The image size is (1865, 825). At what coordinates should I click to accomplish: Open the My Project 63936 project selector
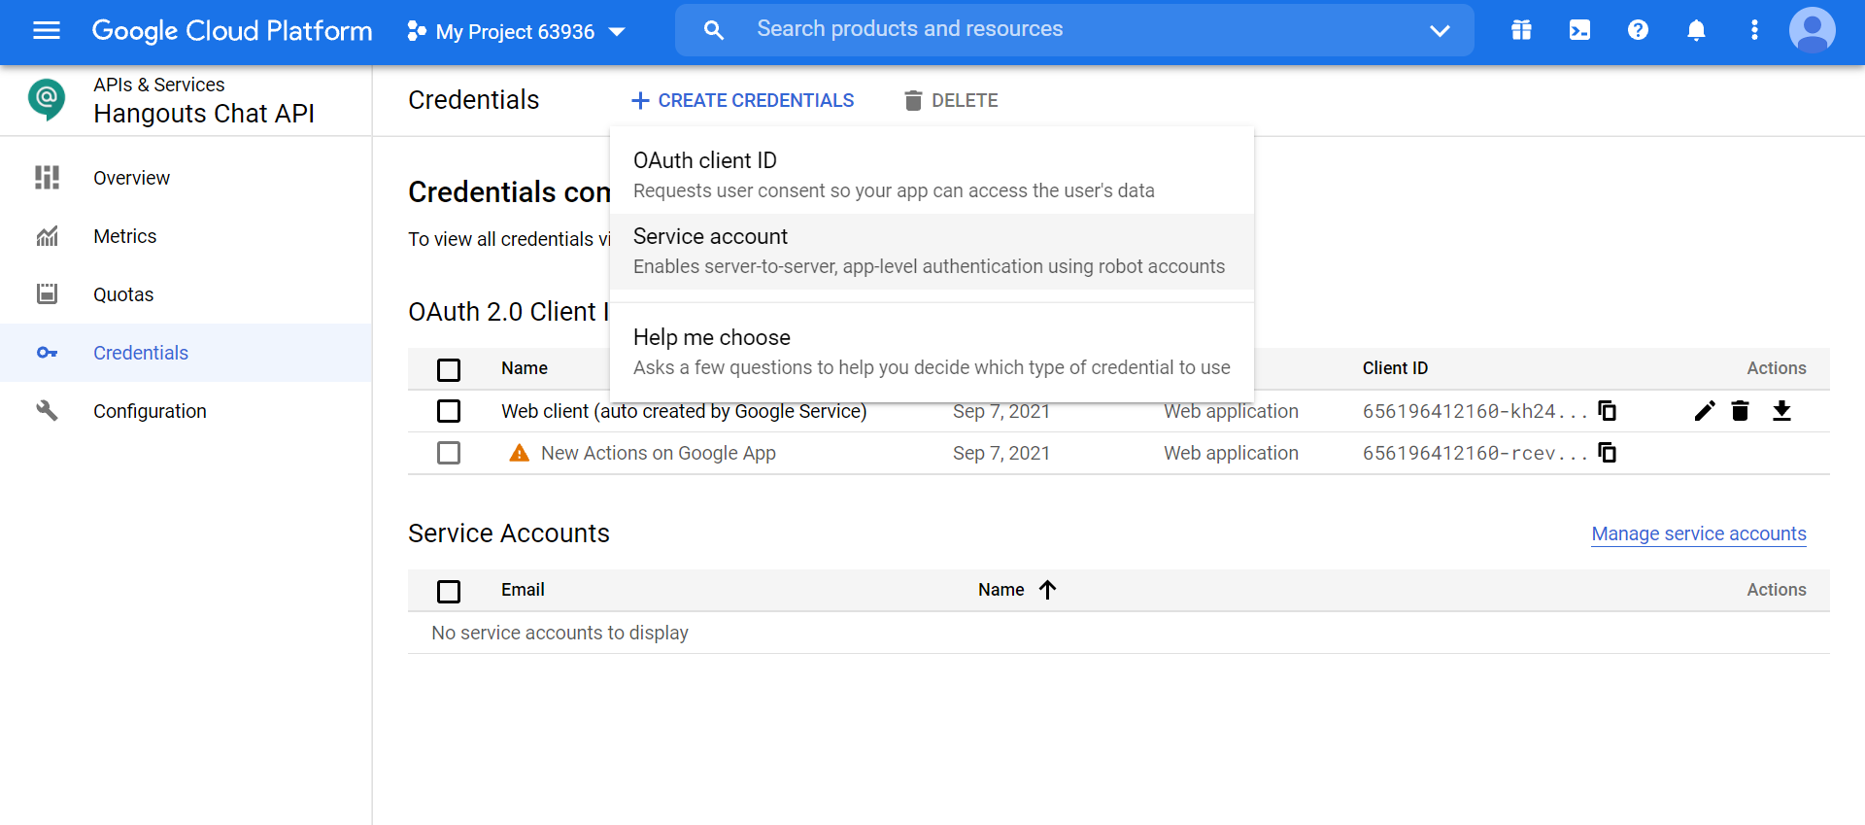516,31
